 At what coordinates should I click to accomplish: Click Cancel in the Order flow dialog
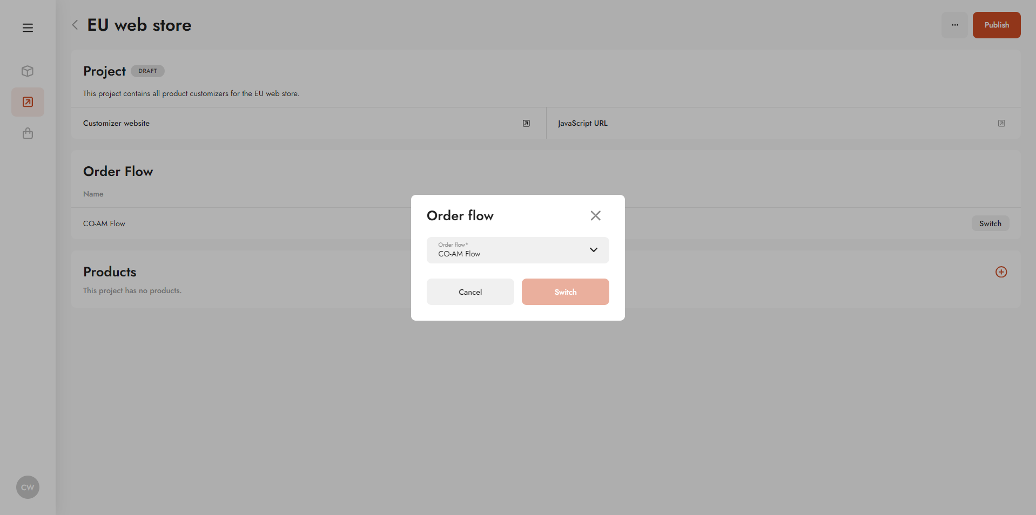(x=470, y=292)
